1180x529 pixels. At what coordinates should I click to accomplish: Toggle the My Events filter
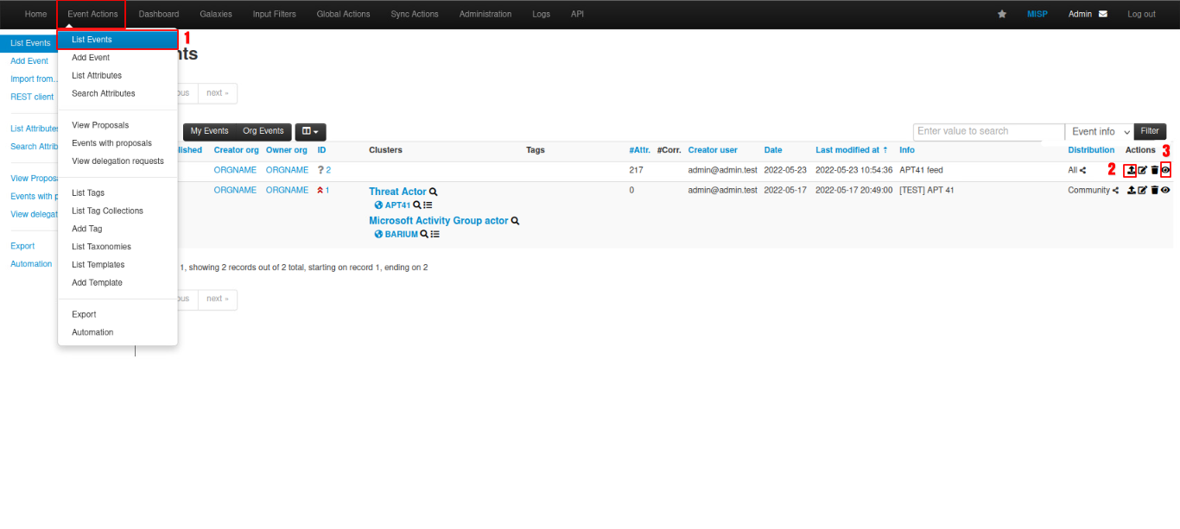[209, 131]
